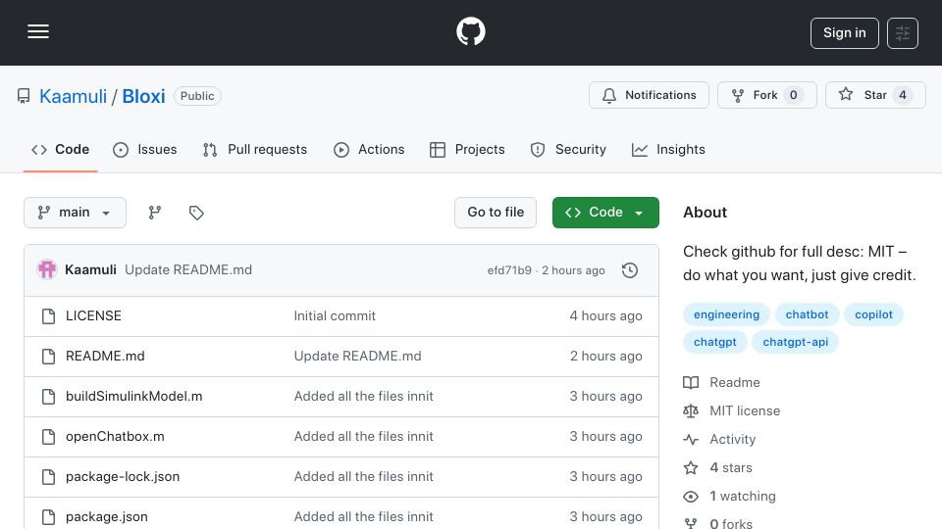
Task: Click the Readme book icon in About
Action: 691,383
